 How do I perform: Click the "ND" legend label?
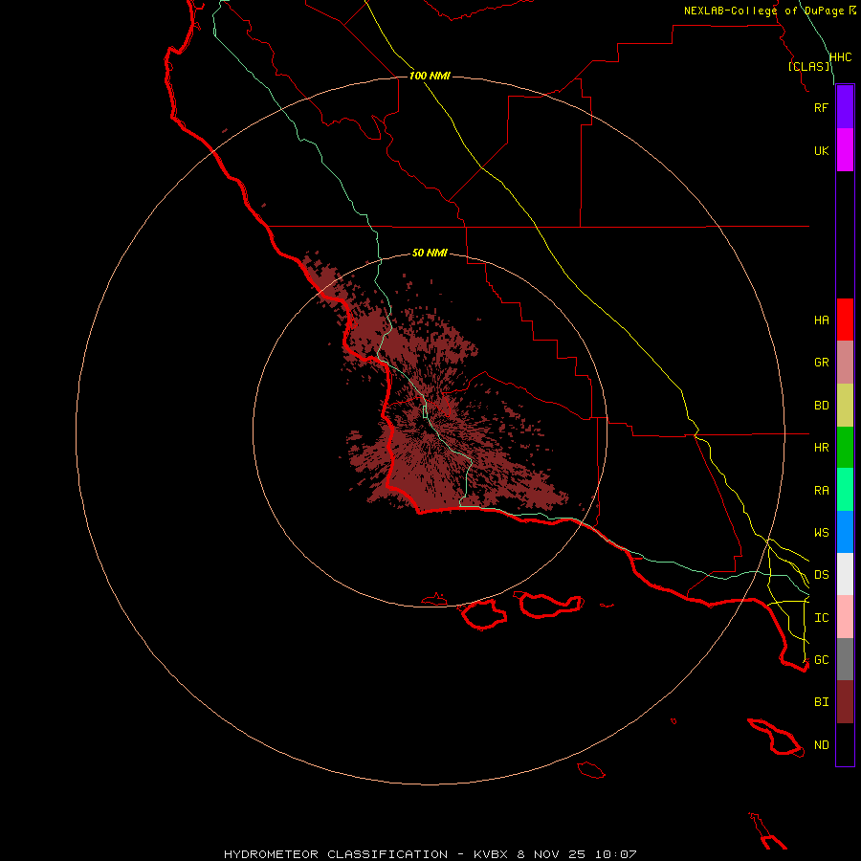point(821,744)
